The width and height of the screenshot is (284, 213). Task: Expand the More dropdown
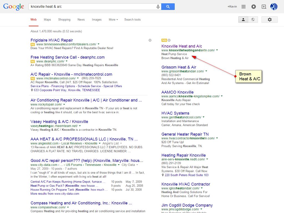coord(113,20)
